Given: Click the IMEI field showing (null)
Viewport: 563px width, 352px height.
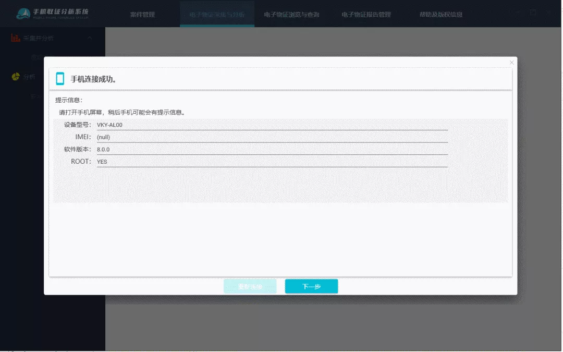Looking at the screenshot, I should tap(272, 137).
